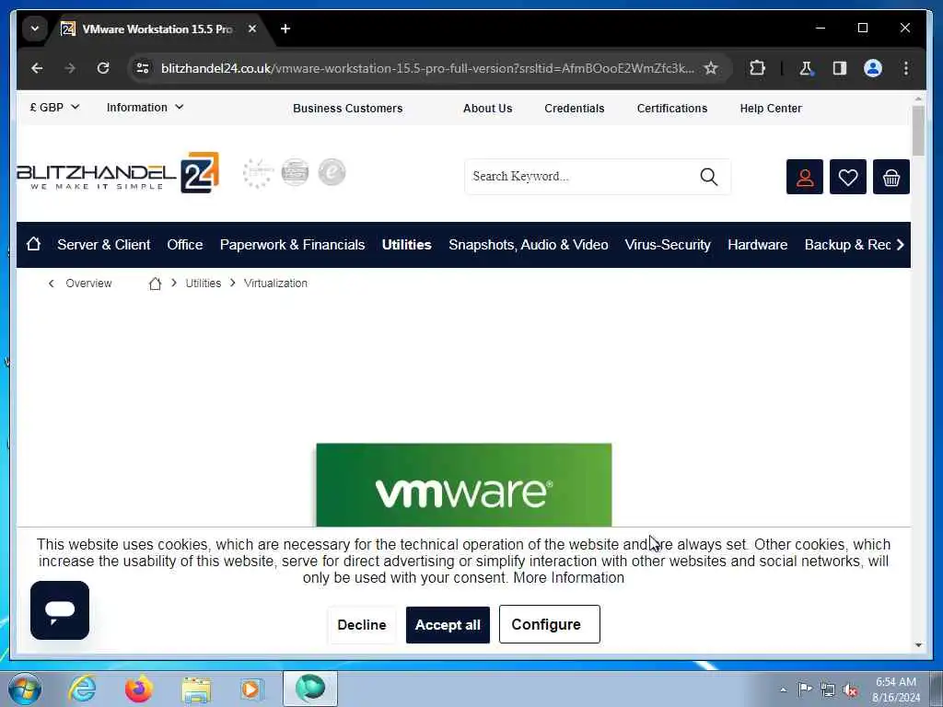Expand the Information dropdown
The width and height of the screenshot is (943, 707).
pyautogui.click(x=145, y=108)
